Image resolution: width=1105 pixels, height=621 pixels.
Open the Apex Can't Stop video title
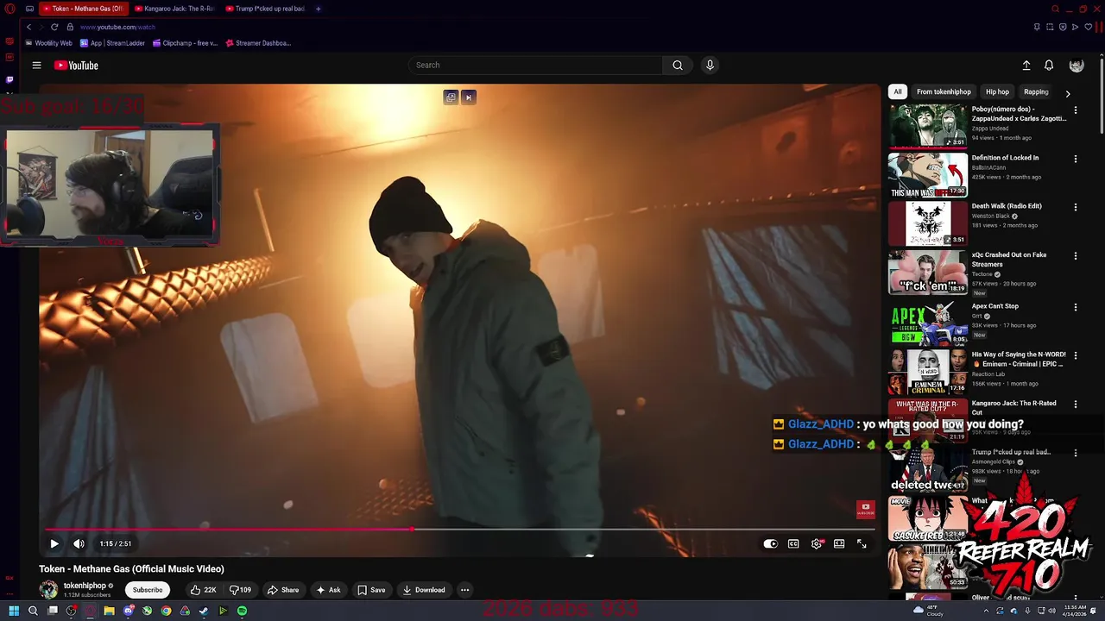[x=994, y=306]
